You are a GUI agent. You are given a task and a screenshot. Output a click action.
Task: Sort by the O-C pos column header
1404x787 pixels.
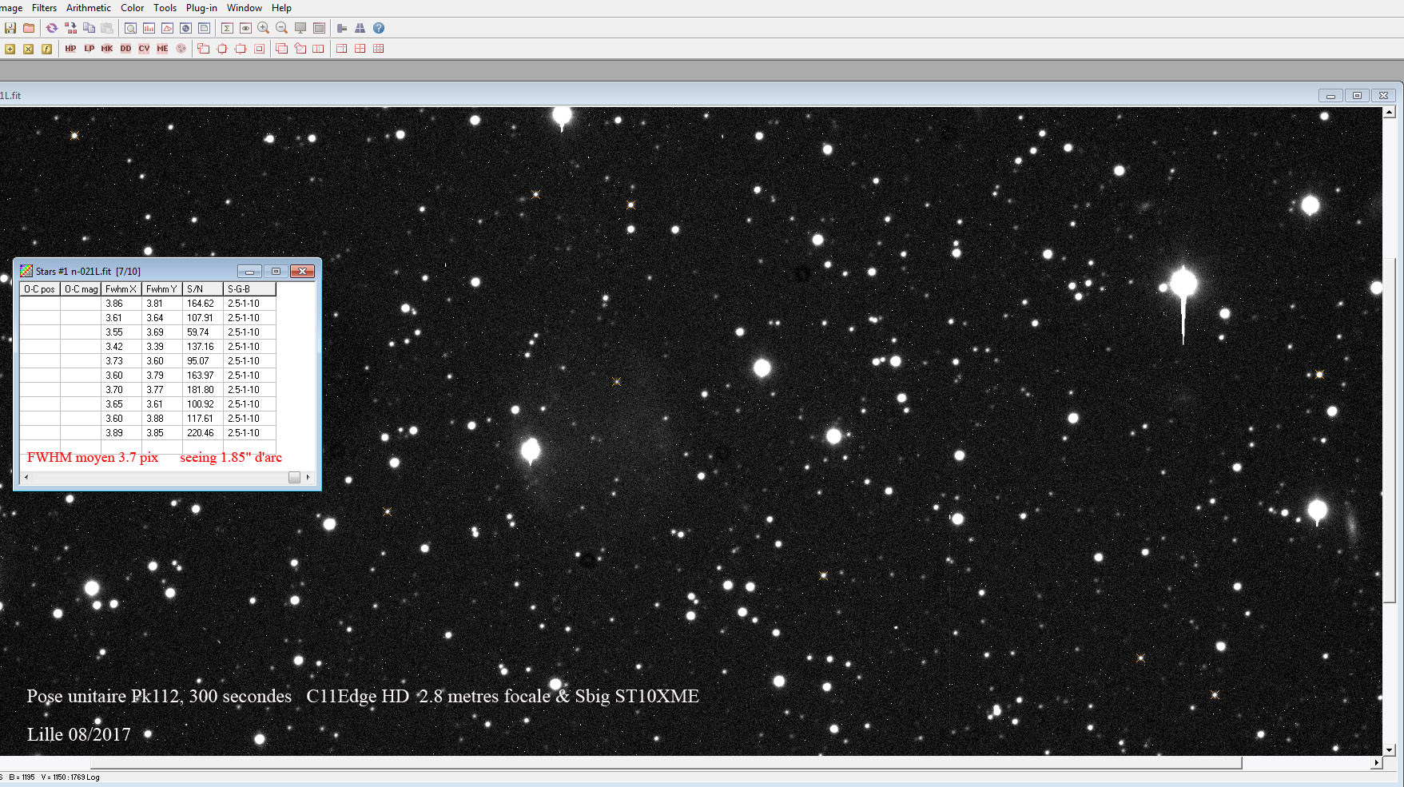pyautogui.click(x=40, y=289)
